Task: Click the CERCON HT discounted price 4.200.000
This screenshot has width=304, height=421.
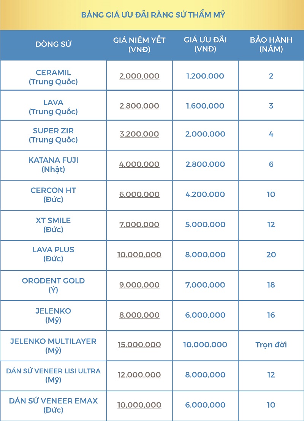Action: (x=205, y=194)
